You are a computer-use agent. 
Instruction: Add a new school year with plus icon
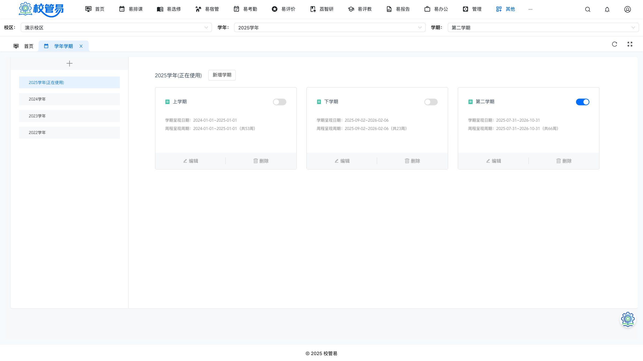(69, 63)
